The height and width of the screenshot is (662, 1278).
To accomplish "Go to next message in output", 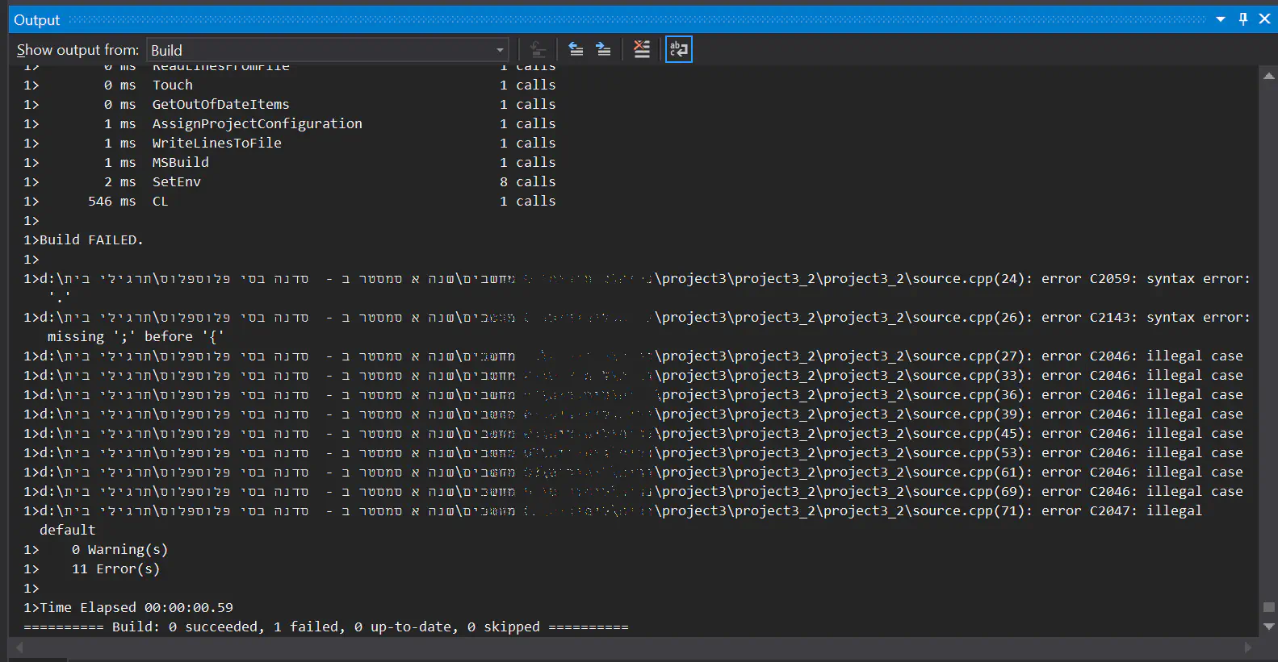I will point(603,50).
